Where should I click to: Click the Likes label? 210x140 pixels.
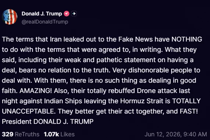point(68,134)
